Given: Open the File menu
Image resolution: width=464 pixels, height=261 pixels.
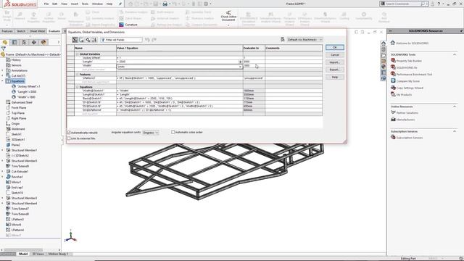Looking at the screenshot, I should point(46,4).
